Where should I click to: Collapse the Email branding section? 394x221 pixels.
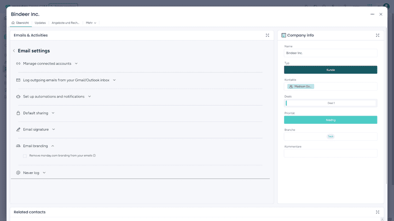53,146
